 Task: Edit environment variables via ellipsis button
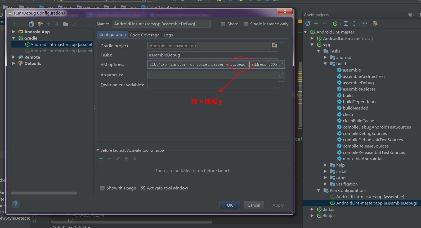tap(282, 85)
